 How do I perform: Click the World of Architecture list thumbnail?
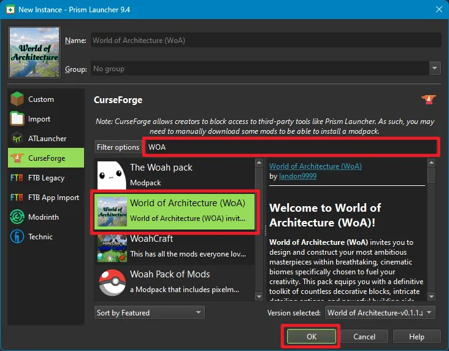click(x=112, y=212)
